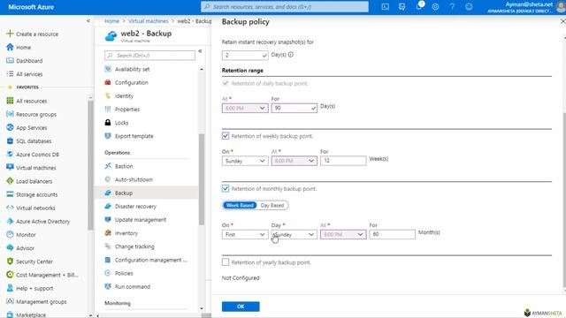Enable Retention of yearly backup point

tap(226, 262)
